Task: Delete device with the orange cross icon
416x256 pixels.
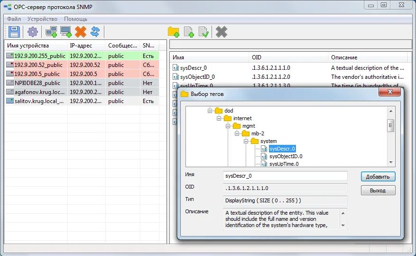Action: [x=81, y=32]
